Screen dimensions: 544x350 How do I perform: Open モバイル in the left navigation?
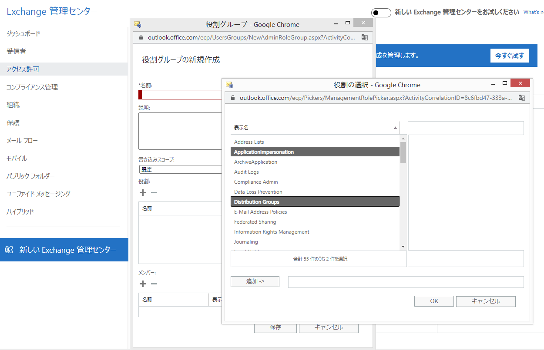[17, 158]
